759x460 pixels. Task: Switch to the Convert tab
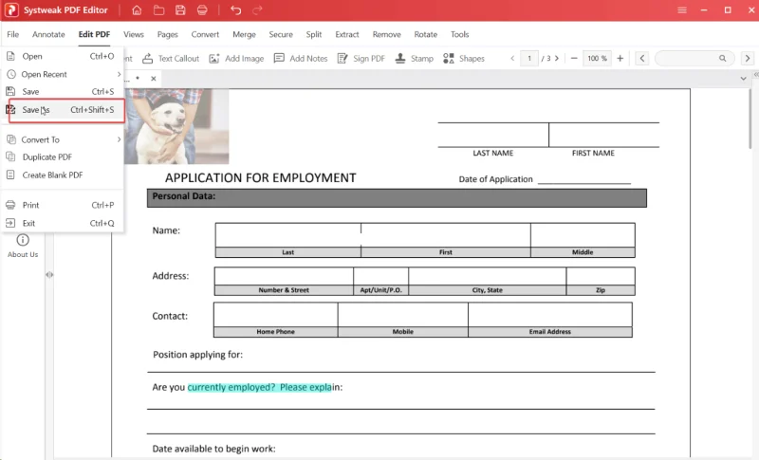click(x=205, y=34)
